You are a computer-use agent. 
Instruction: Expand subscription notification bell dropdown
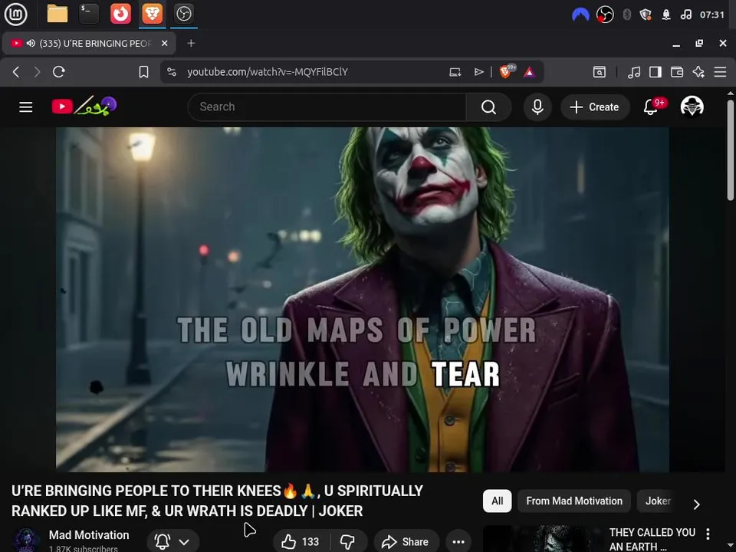pos(172,542)
